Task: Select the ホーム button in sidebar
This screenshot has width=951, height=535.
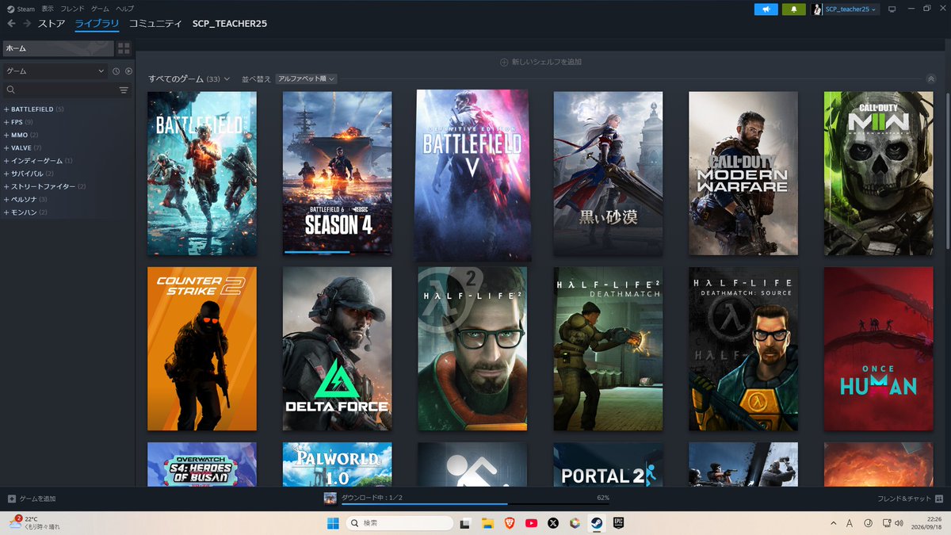Action: point(59,48)
